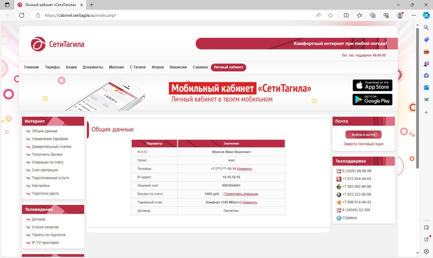
Task: Open sidebar Games chess icon
Action: (426, 64)
